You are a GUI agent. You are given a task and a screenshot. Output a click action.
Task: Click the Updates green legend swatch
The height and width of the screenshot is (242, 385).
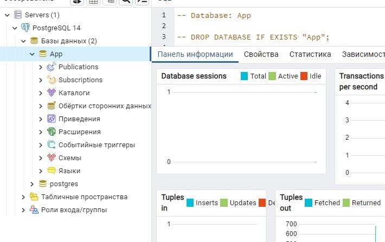coord(224,203)
